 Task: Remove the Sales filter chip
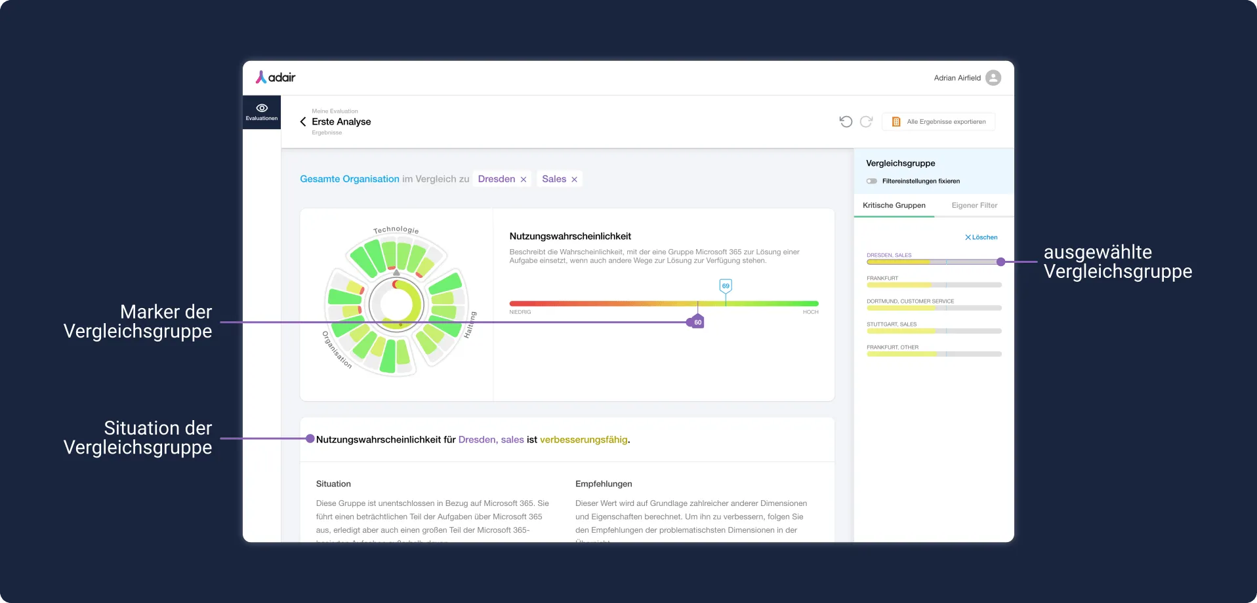point(574,180)
